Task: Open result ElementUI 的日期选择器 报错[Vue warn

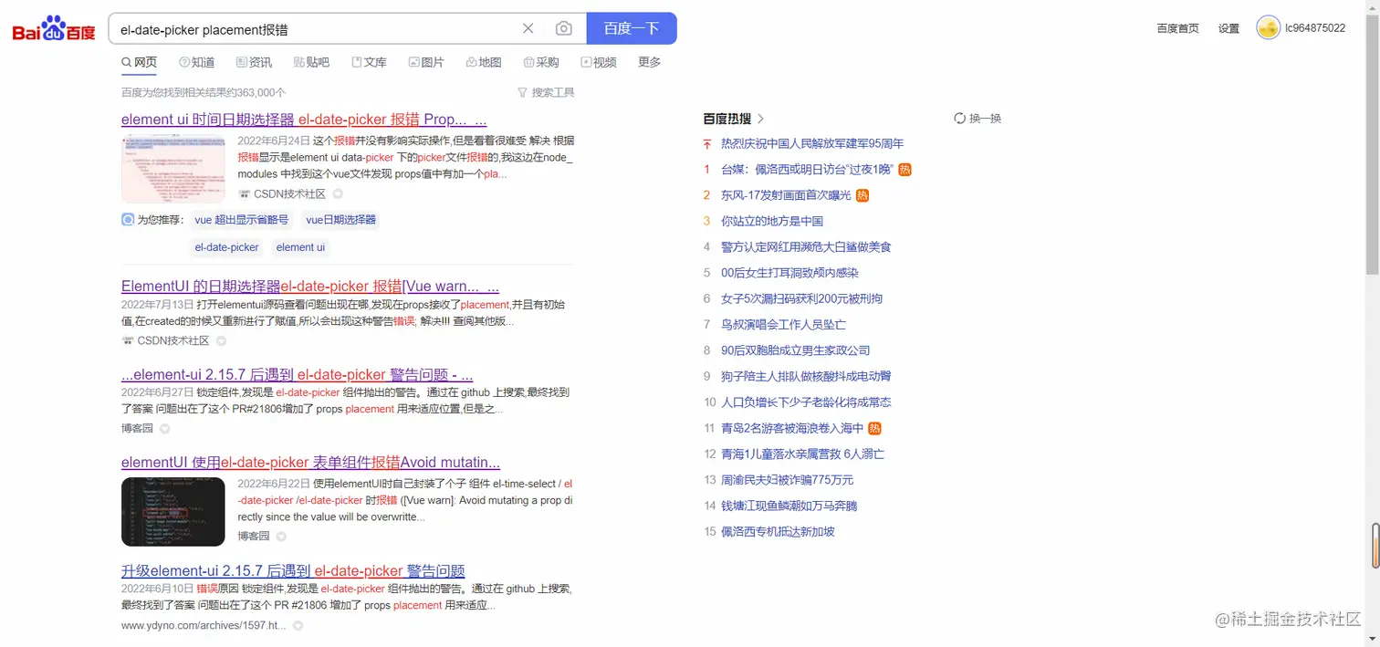Action: click(310, 287)
